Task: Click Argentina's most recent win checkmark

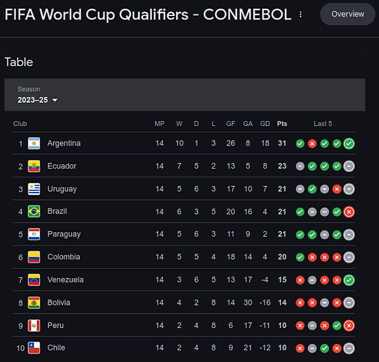Action: (349, 143)
